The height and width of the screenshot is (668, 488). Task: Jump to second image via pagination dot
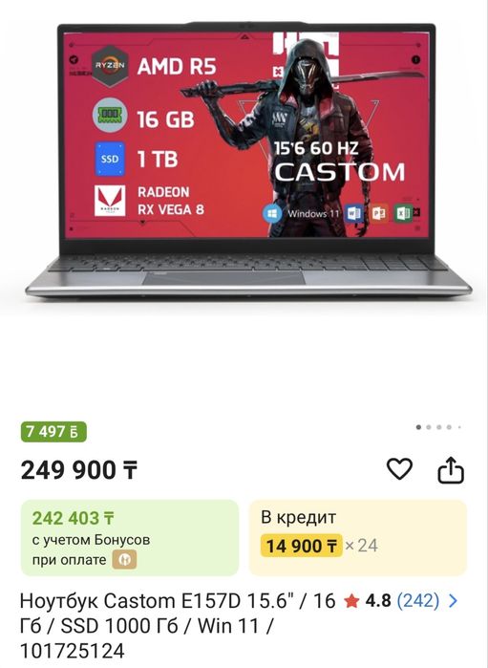pyautogui.click(x=429, y=427)
